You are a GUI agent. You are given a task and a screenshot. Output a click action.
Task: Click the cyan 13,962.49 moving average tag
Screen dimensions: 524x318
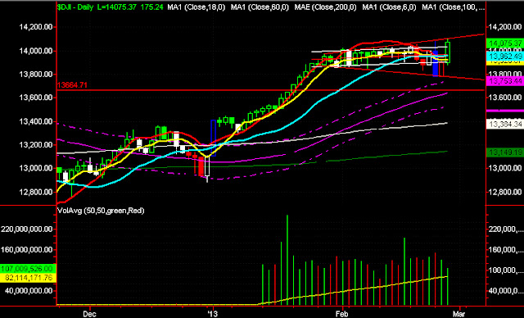[x=505, y=56]
